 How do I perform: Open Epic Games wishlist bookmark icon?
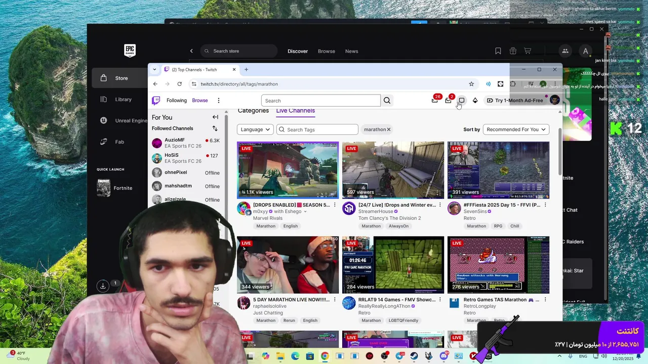(498, 51)
